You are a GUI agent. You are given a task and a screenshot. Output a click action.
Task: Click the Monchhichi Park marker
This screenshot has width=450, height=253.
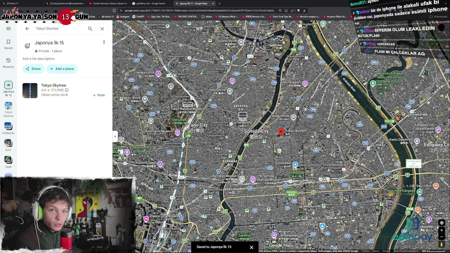[x=373, y=83]
